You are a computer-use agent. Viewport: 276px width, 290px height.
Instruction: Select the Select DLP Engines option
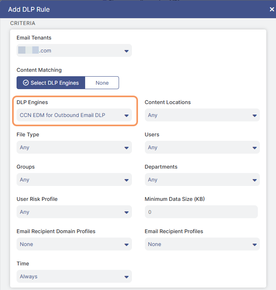point(51,83)
